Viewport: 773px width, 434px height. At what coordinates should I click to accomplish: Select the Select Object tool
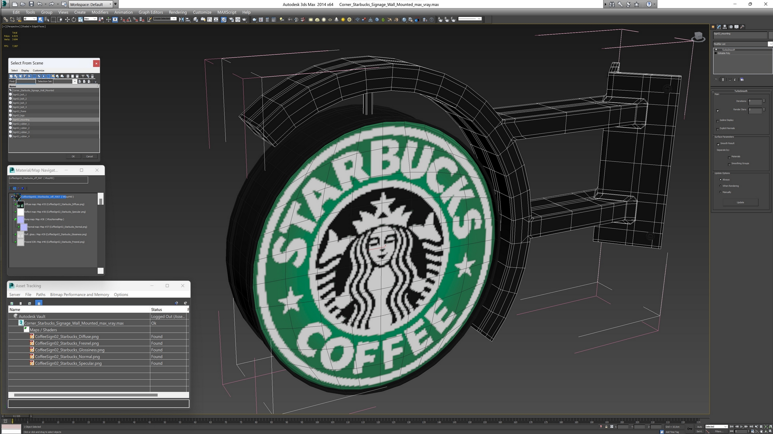coord(41,19)
